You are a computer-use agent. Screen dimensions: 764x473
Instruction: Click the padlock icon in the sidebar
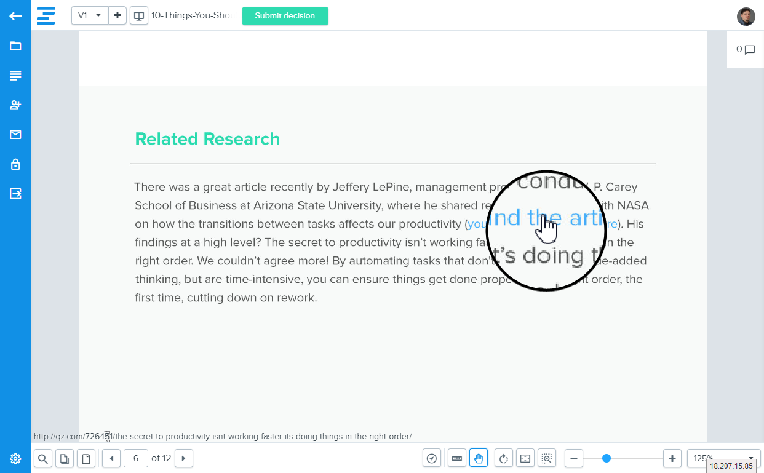click(15, 164)
